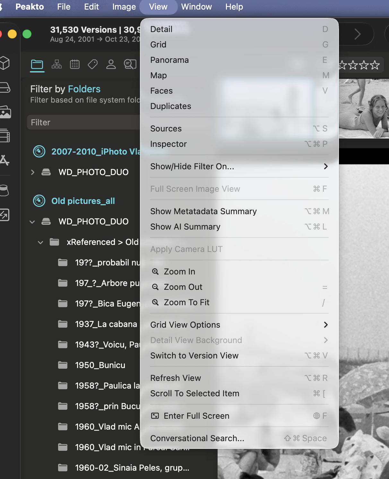Image resolution: width=389 pixels, height=479 pixels.
Task: Select Map view
Action: click(x=239, y=75)
